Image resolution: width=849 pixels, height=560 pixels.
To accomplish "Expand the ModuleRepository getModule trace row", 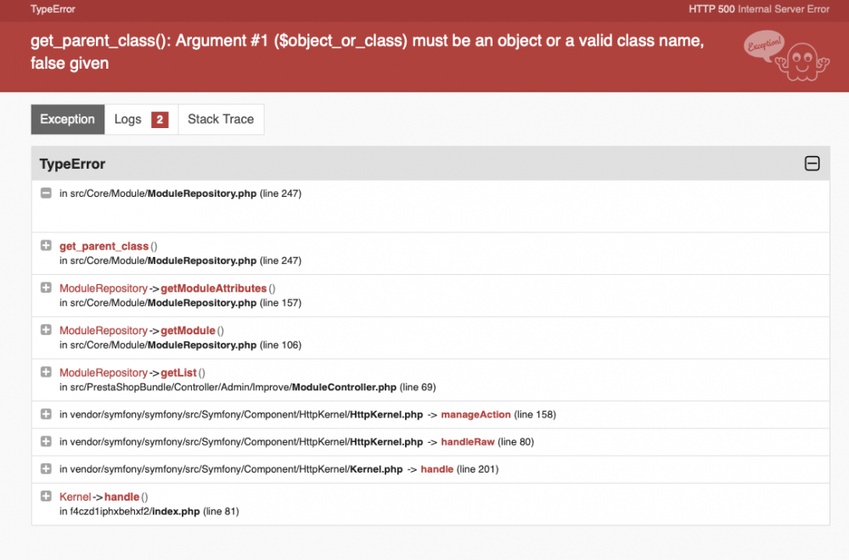I will [46, 330].
